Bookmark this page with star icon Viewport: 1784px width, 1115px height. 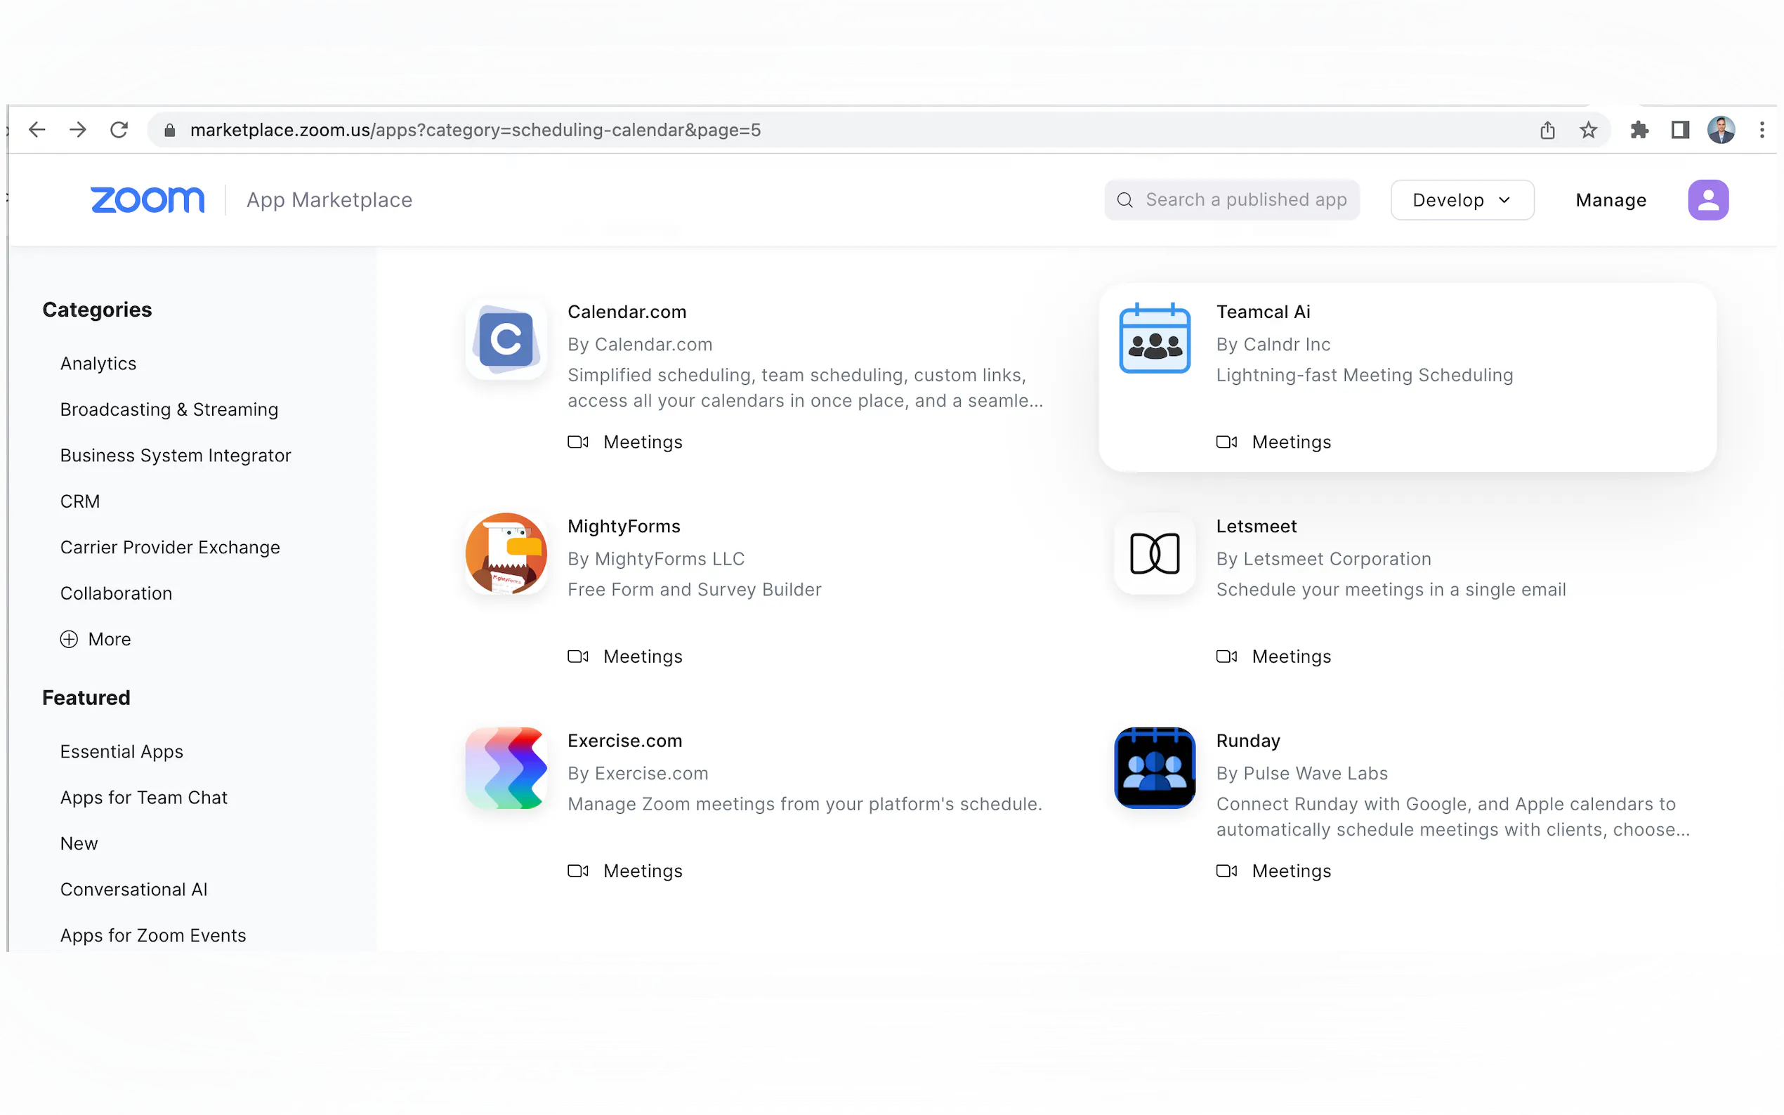click(1588, 131)
